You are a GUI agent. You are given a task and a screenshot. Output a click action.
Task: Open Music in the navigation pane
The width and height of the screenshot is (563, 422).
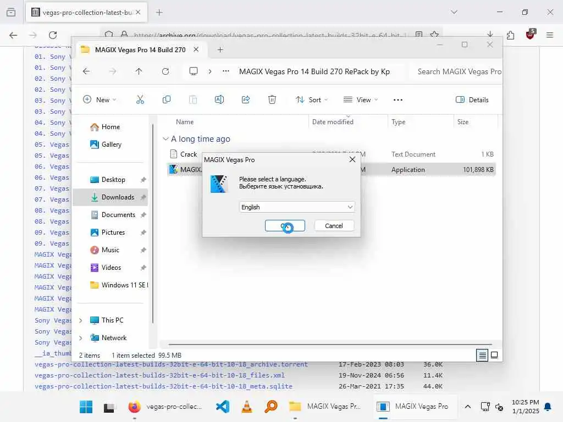click(x=110, y=250)
